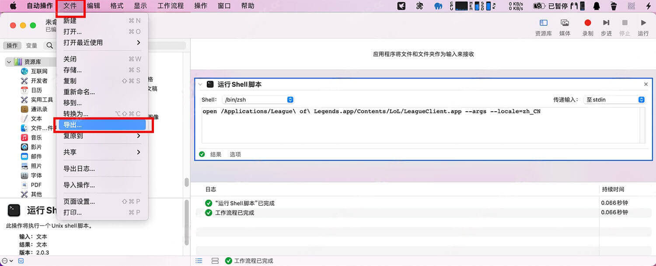Collapse the 运行 Shell 脚本 action
Viewport: 656px width, 266px height.
coord(200,84)
